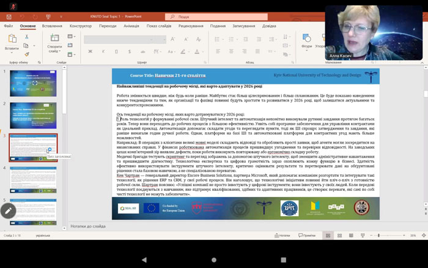Expand the Paste options dropdown arrow
The image size is (428, 268).
tap(12, 52)
